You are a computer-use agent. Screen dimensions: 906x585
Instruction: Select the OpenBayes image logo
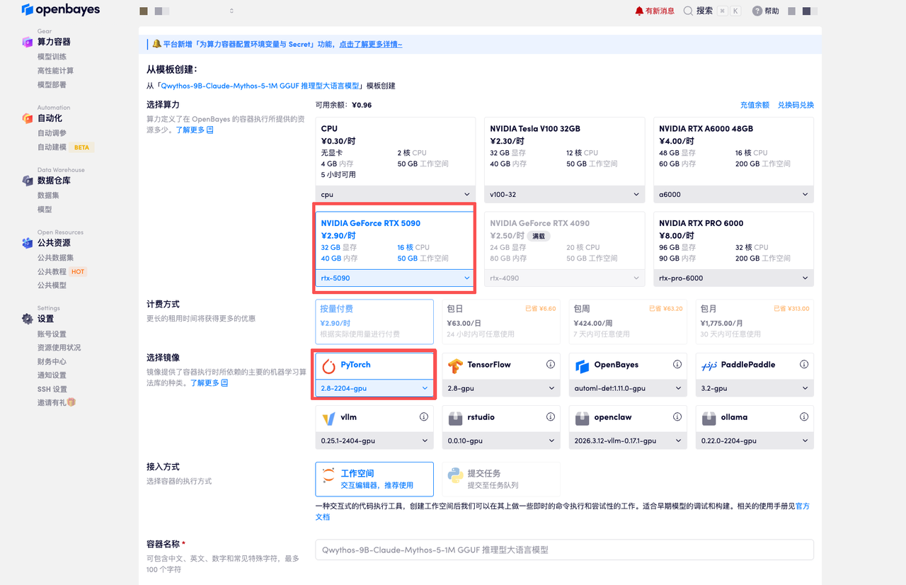click(x=583, y=365)
